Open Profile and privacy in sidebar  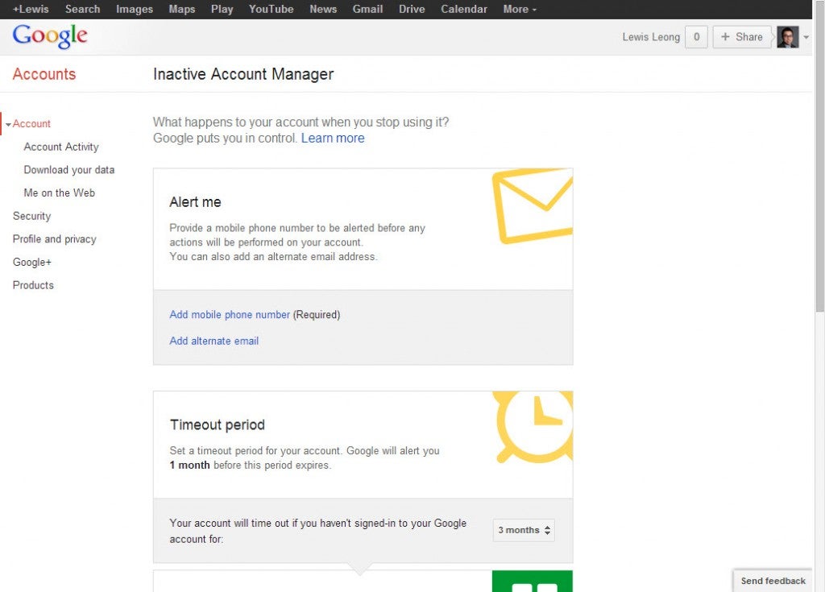[x=54, y=239]
